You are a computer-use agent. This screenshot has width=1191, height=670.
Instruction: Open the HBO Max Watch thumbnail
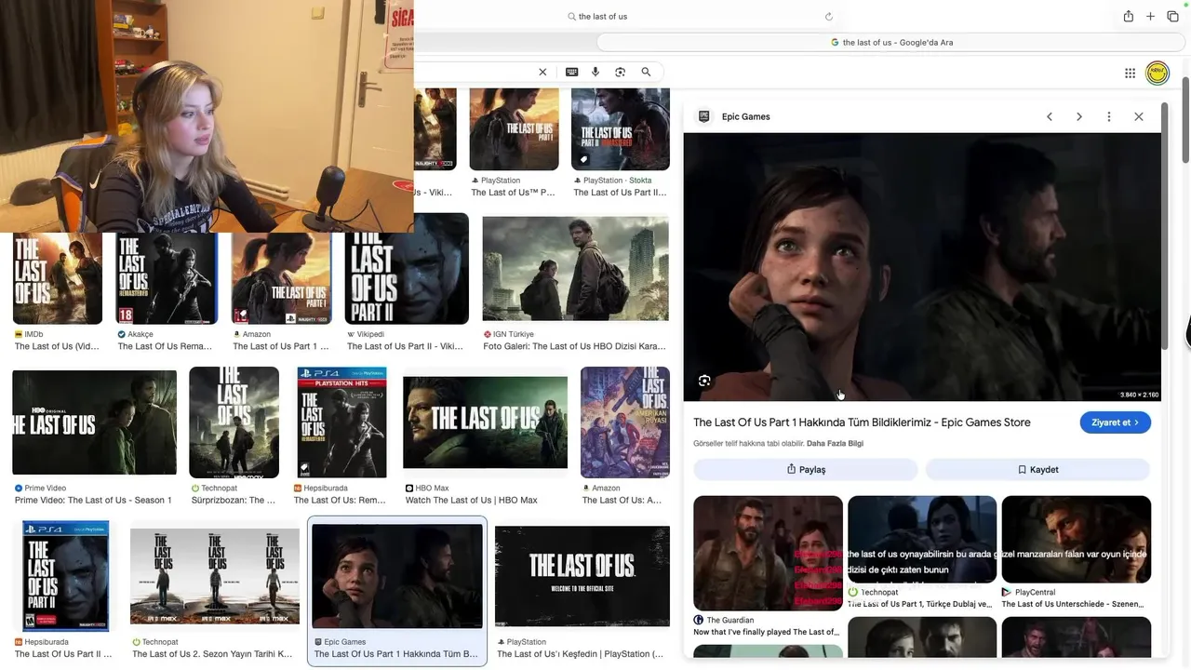click(485, 422)
